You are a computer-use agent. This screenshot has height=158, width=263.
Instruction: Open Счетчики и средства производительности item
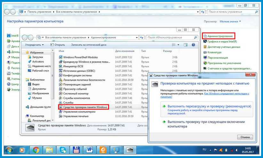coord(227,68)
